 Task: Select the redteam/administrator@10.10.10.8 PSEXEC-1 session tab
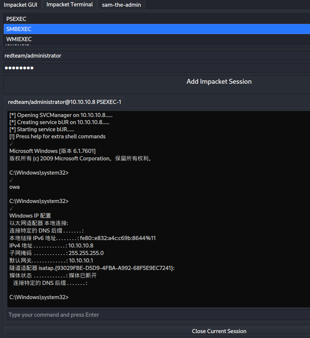[x=64, y=102]
